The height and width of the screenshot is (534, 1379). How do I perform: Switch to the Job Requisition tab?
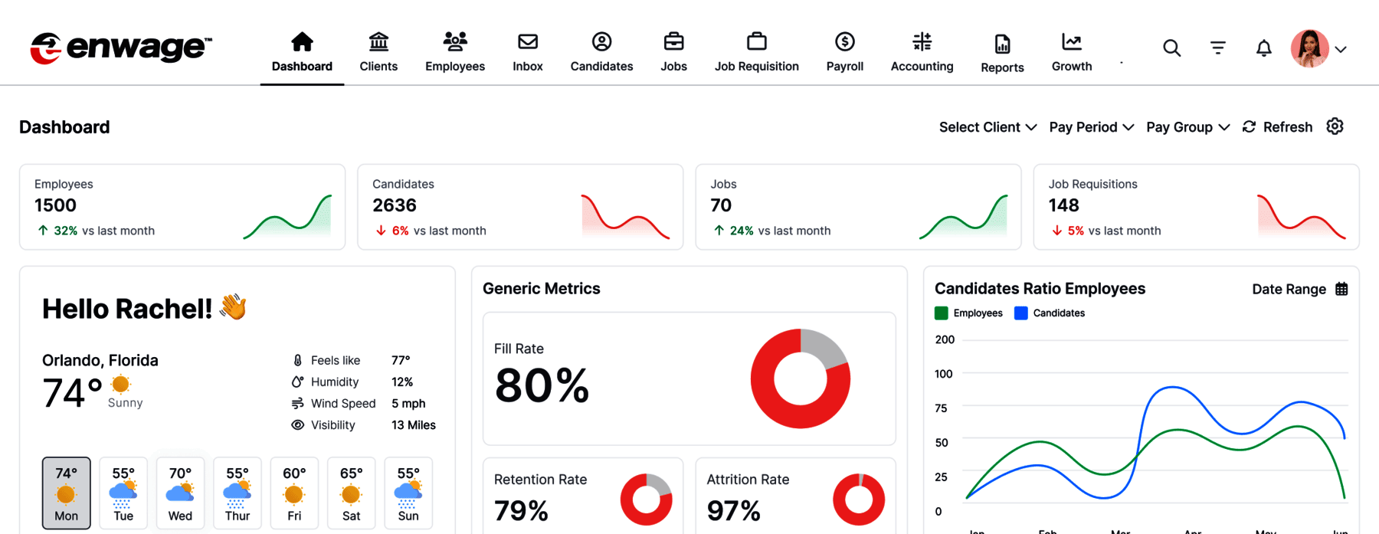756,51
